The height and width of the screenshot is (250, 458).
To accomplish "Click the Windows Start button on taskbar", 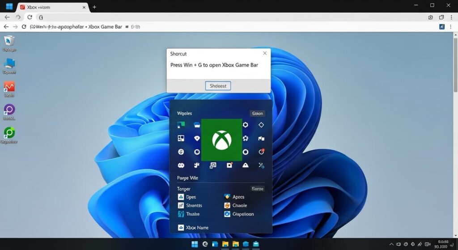I will point(195,244).
